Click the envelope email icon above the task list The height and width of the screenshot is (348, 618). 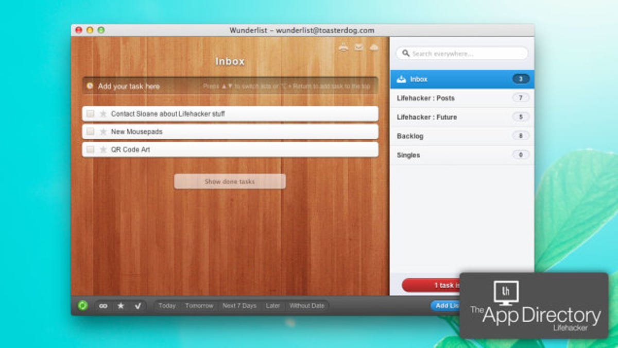pos(358,47)
